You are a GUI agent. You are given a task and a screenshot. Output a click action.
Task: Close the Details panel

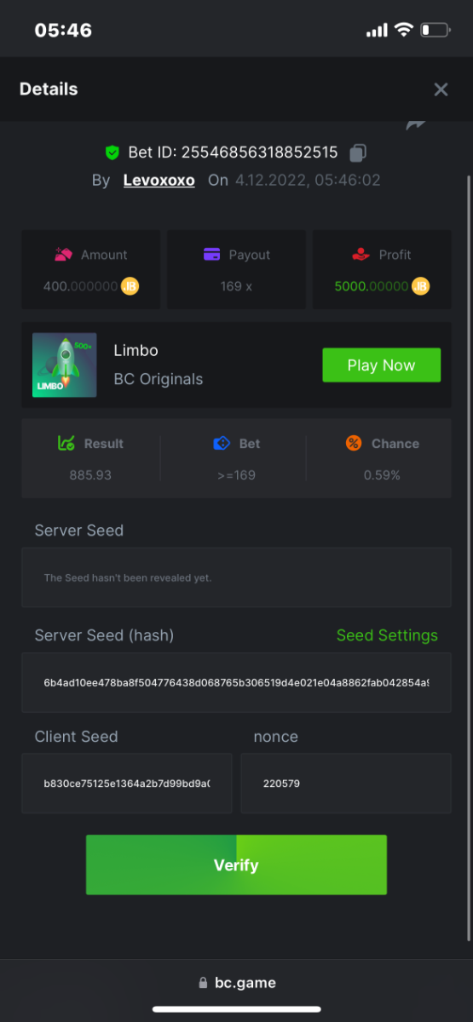coord(441,89)
